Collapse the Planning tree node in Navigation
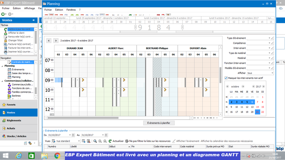The image size is (285, 160). click(x=2, y=66)
